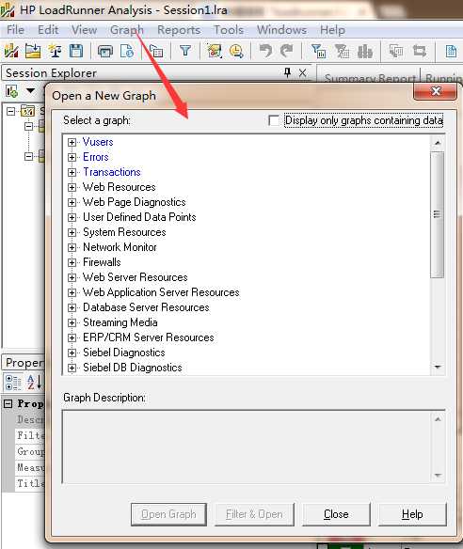
Task: Click the magnifier analyze transactions icon
Action: tap(215, 51)
